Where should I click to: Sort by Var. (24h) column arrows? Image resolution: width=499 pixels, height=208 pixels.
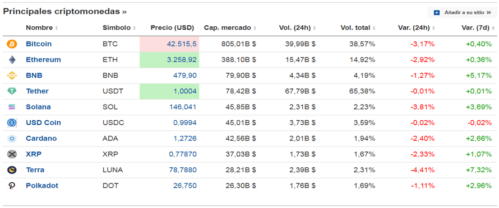click(433, 28)
